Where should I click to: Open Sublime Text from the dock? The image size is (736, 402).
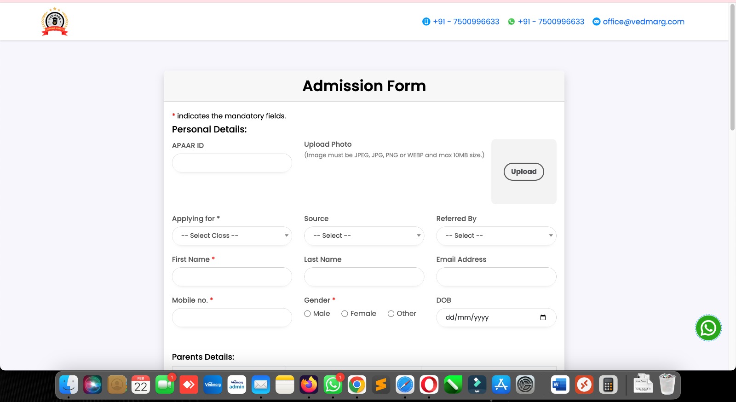(381, 385)
